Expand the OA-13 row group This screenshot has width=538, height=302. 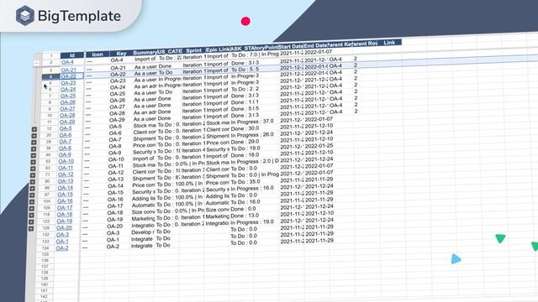(x=33, y=182)
